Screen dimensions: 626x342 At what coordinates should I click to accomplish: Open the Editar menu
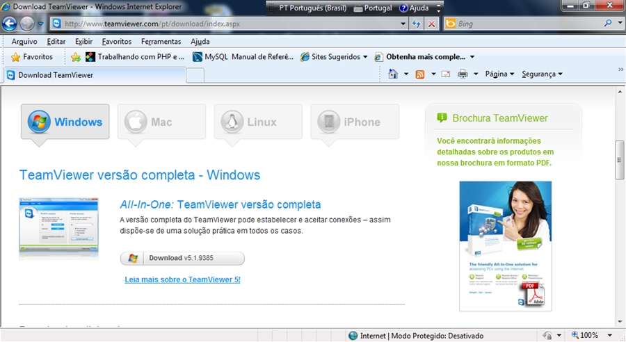[x=56, y=42]
